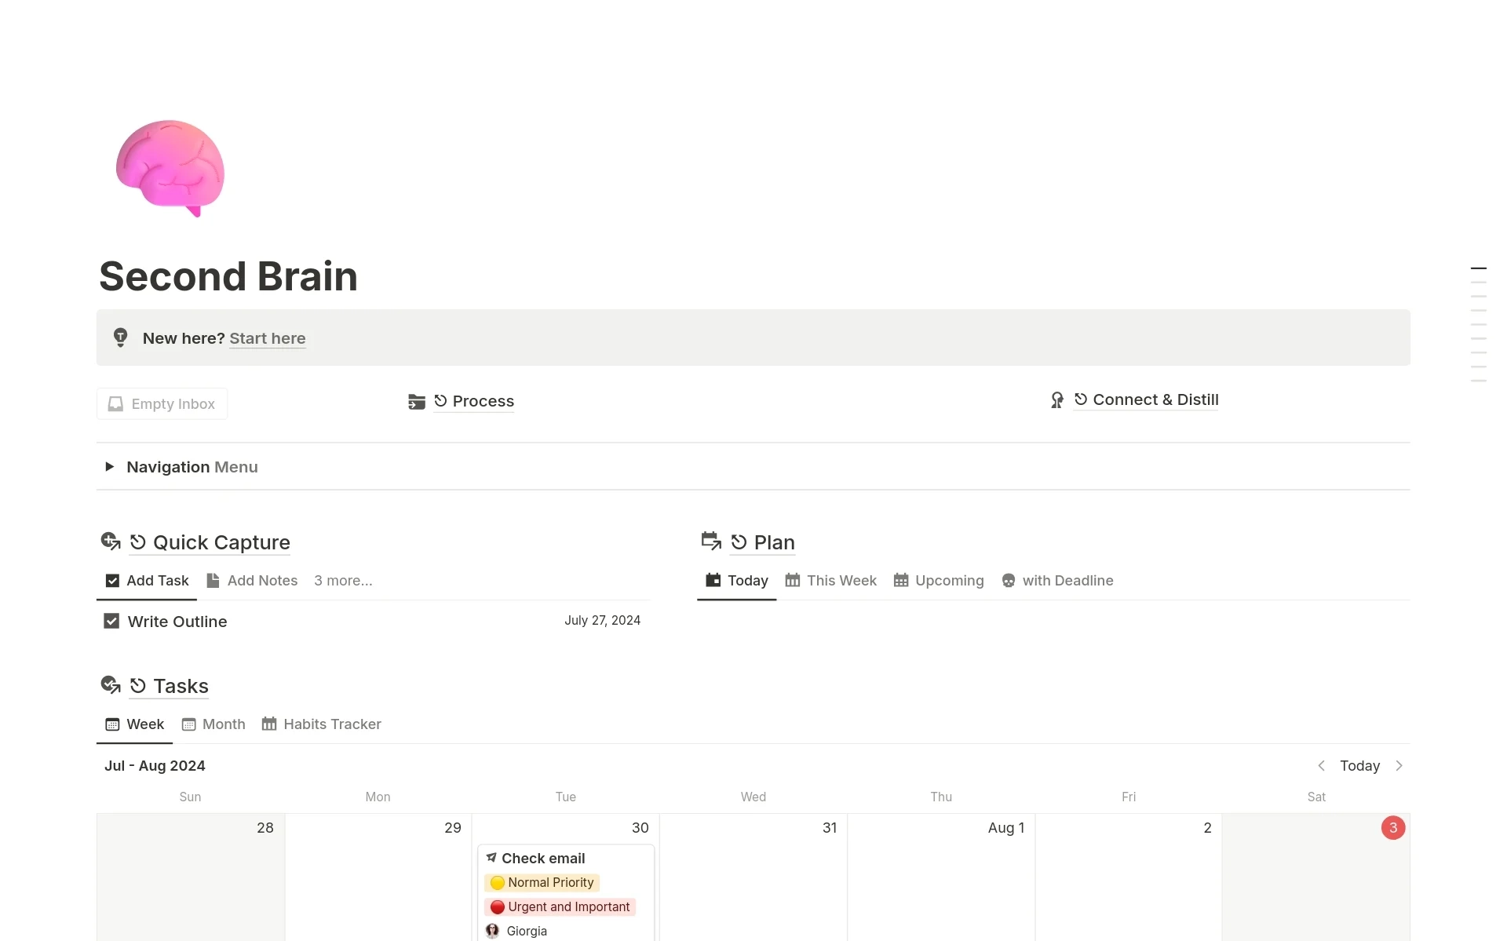
Task: Navigate forward using the calendar next arrow
Action: point(1401,765)
